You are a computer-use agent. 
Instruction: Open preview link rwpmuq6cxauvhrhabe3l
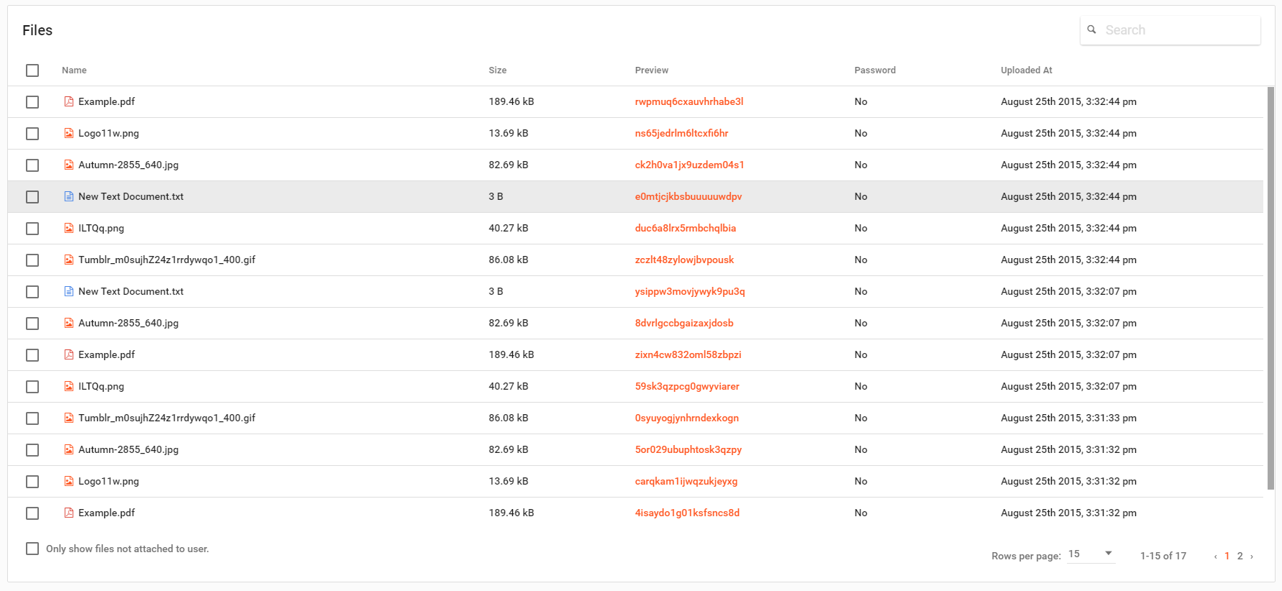(688, 101)
